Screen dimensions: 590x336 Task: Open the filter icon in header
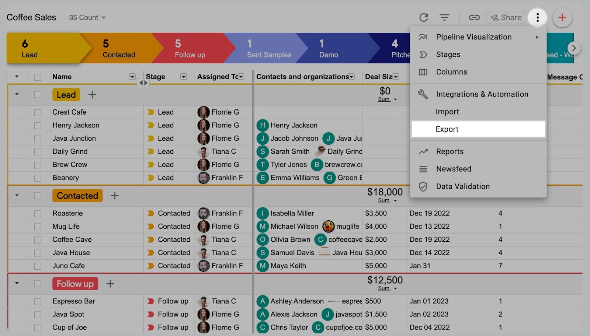point(444,17)
